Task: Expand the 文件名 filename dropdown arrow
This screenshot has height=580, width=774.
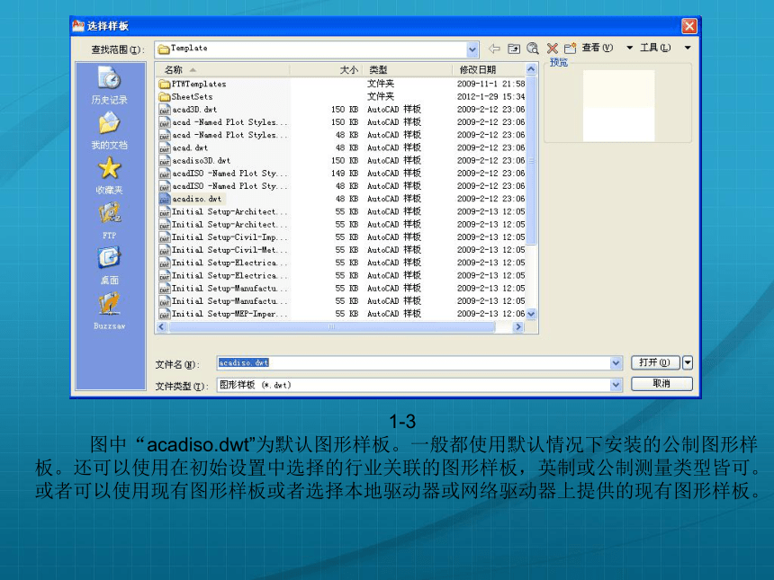Action: pyautogui.click(x=616, y=363)
